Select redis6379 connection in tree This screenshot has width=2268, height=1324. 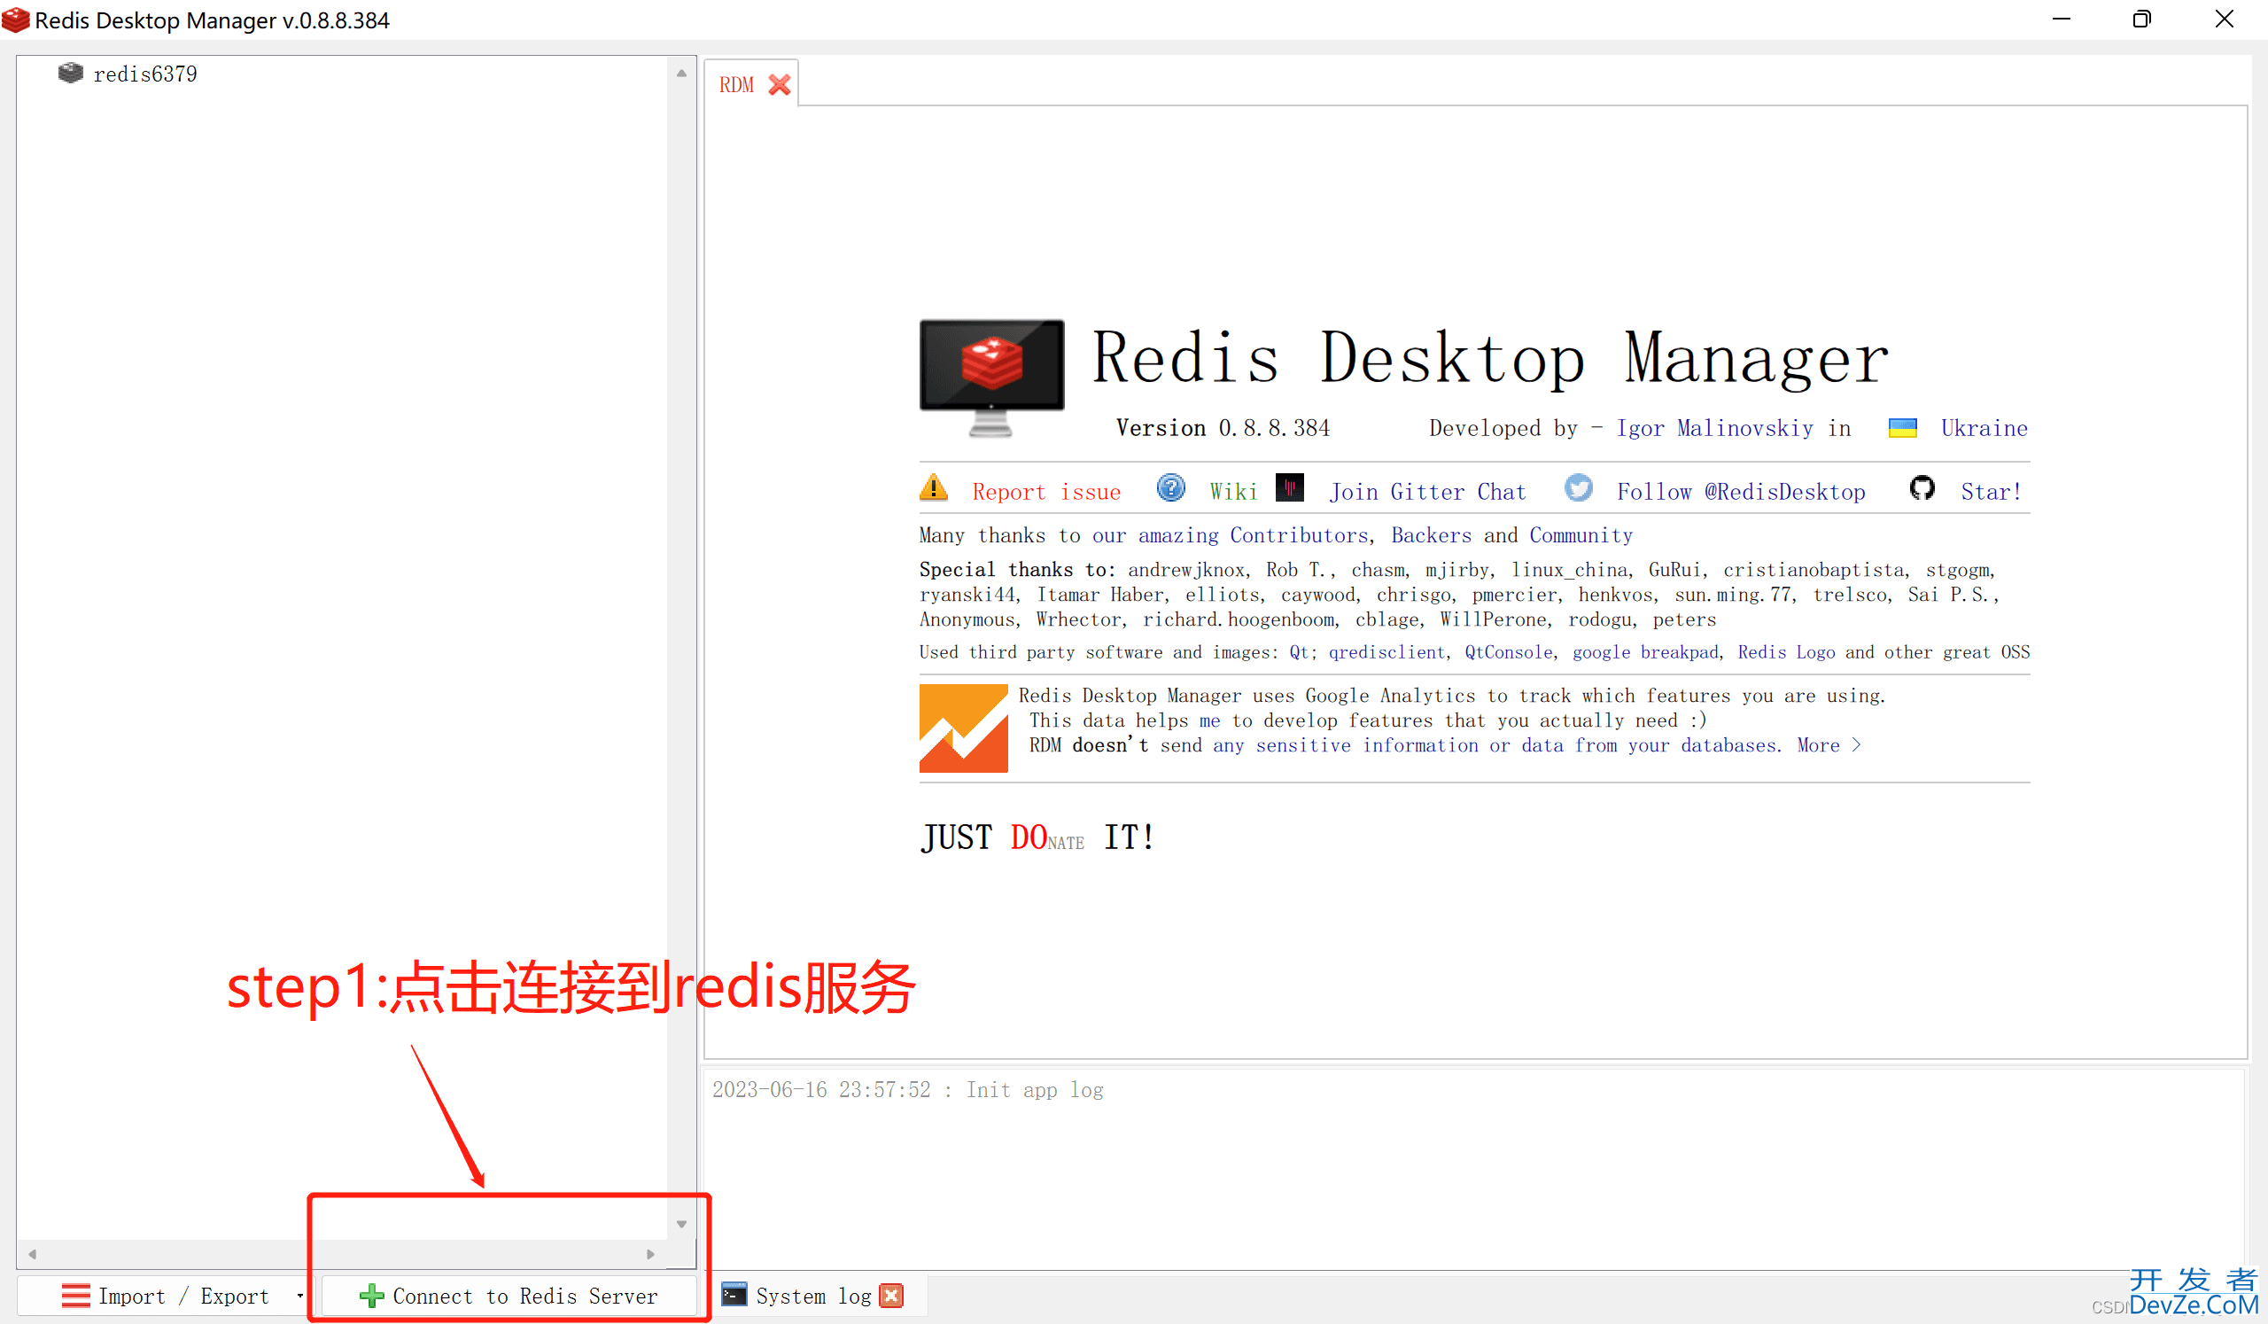145,74
